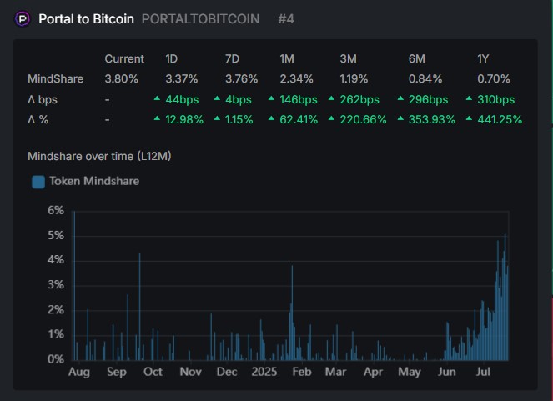Click the 6% y-axis label

[x=56, y=210]
